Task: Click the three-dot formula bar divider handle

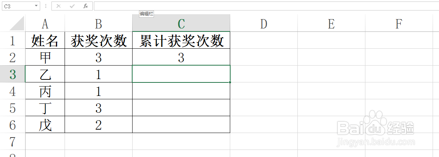Action: tap(46, 6)
